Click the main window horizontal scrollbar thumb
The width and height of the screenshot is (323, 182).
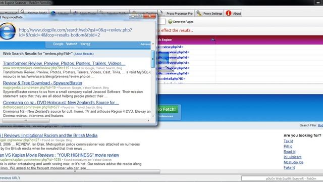pyautogui.click(x=80, y=171)
